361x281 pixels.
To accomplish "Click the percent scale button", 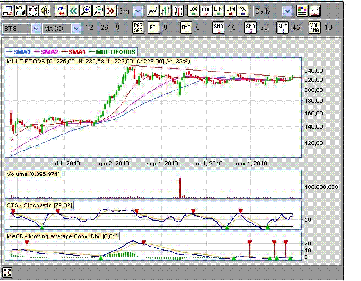I will [243, 11].
